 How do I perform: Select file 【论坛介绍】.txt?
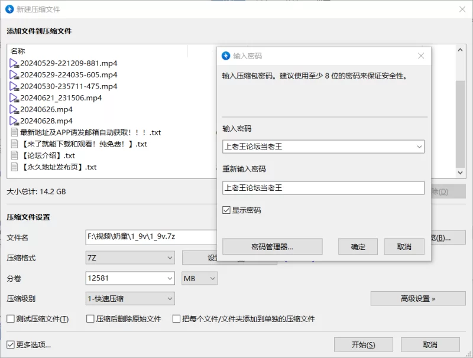click(x=48, y=155)
